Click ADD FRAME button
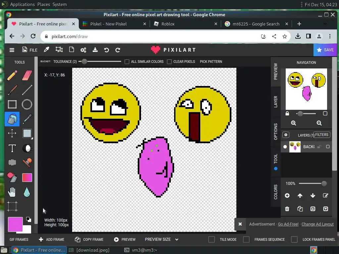 51,239
